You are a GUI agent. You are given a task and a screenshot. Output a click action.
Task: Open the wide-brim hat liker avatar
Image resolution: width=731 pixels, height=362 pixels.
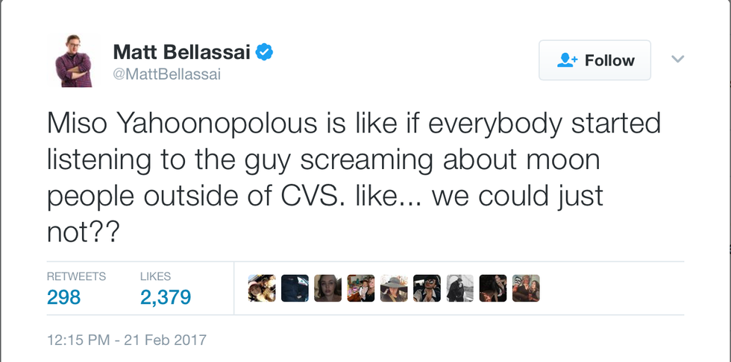click(x=394, y=288)
